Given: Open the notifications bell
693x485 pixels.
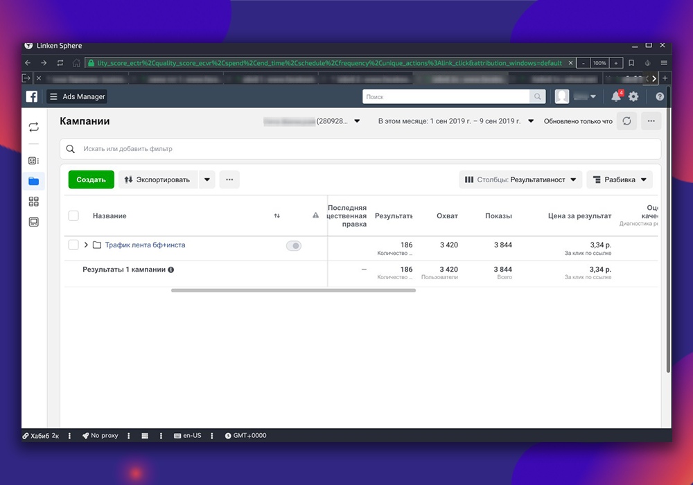Looking at the screenshot, I should pos(616,96).
